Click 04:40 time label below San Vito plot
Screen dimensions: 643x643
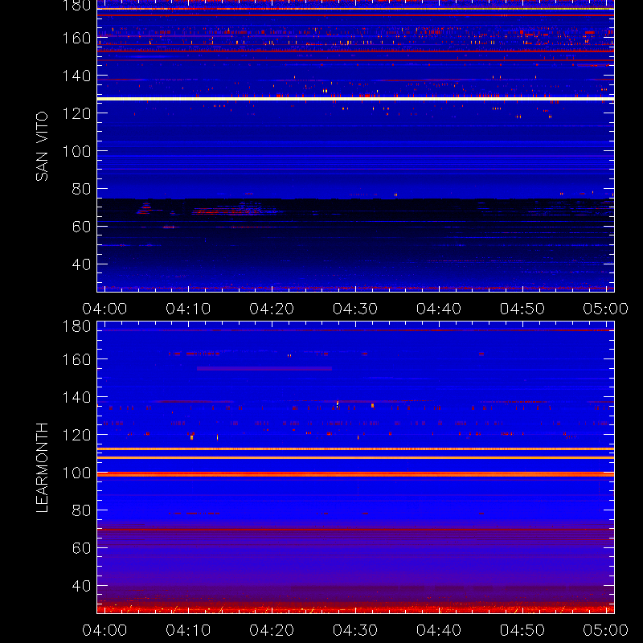pyautogui.click(x=439, y=309)
